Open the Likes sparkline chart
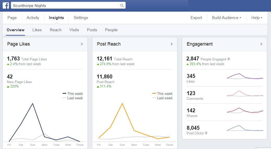 click(245, 76)
